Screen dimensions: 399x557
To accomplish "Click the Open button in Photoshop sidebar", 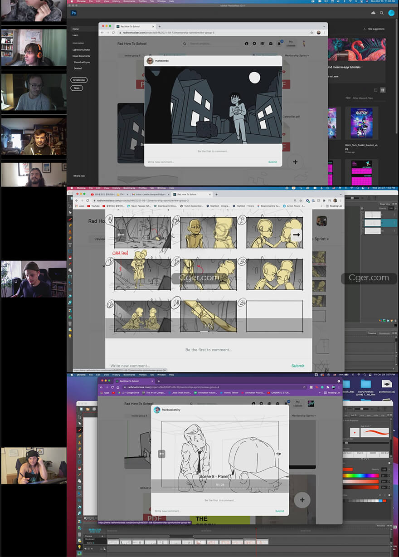I will pyautogui.click(x=77, y=88).
